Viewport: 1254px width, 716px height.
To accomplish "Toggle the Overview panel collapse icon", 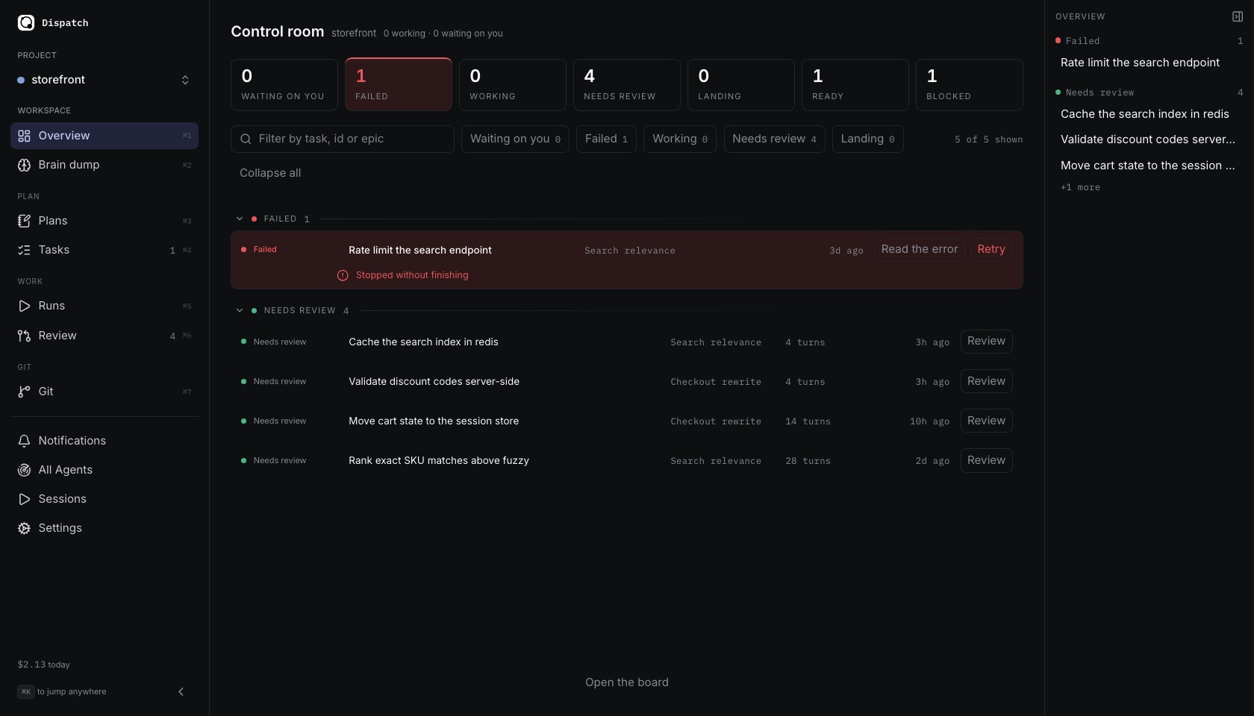I will coord(1237,16).
